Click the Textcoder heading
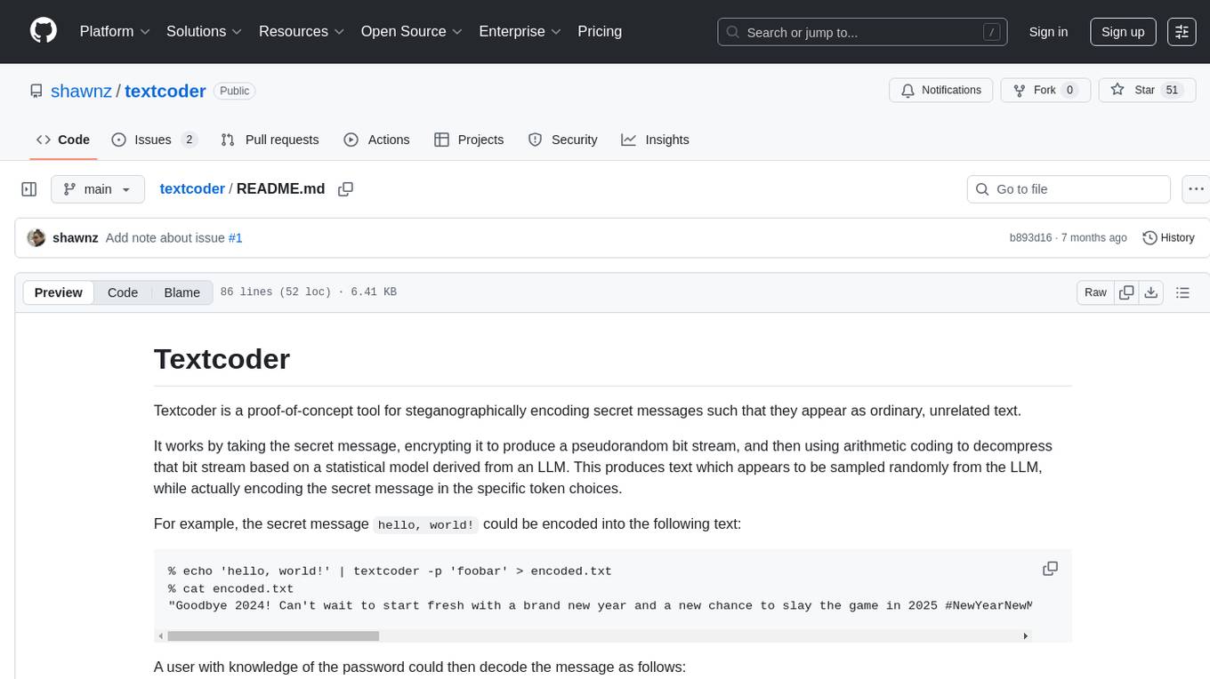 (x=222, y=359)
